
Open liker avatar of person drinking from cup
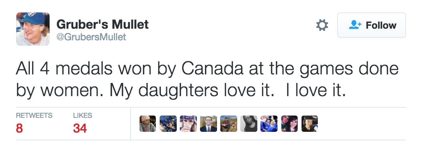tap(188, 124)
